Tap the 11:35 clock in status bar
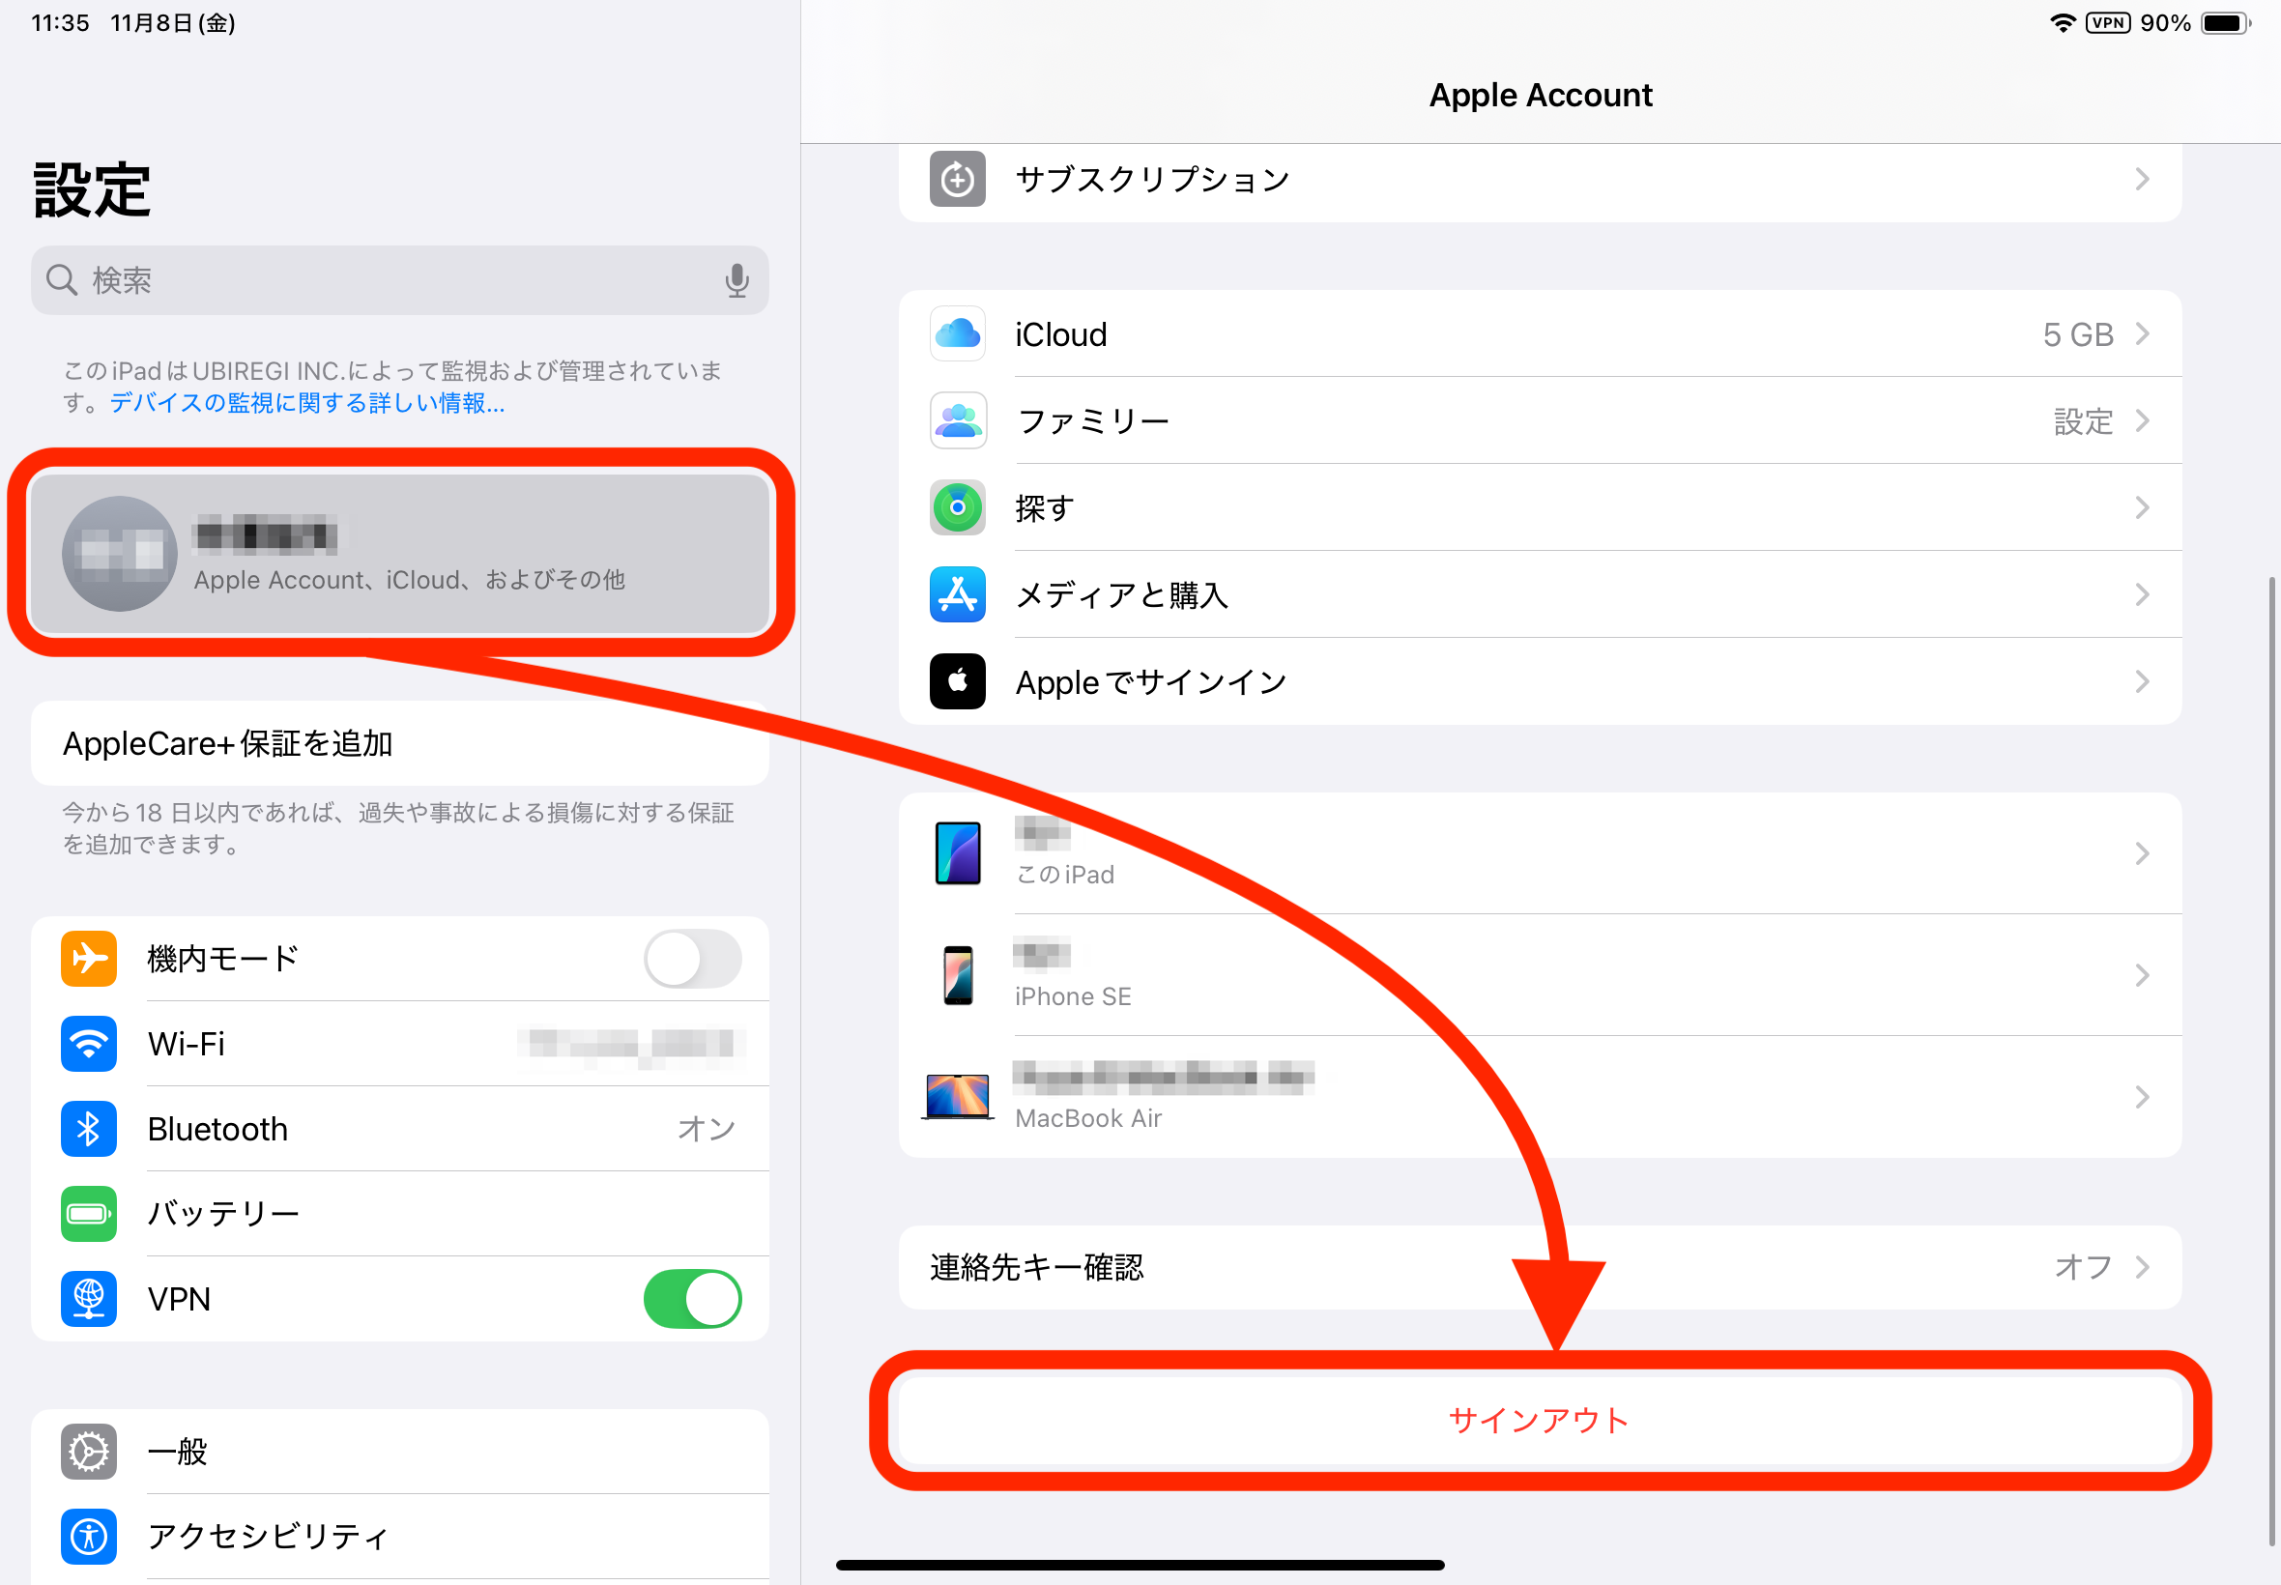Screen dimensions: 2281x1585 click(60, 23)
